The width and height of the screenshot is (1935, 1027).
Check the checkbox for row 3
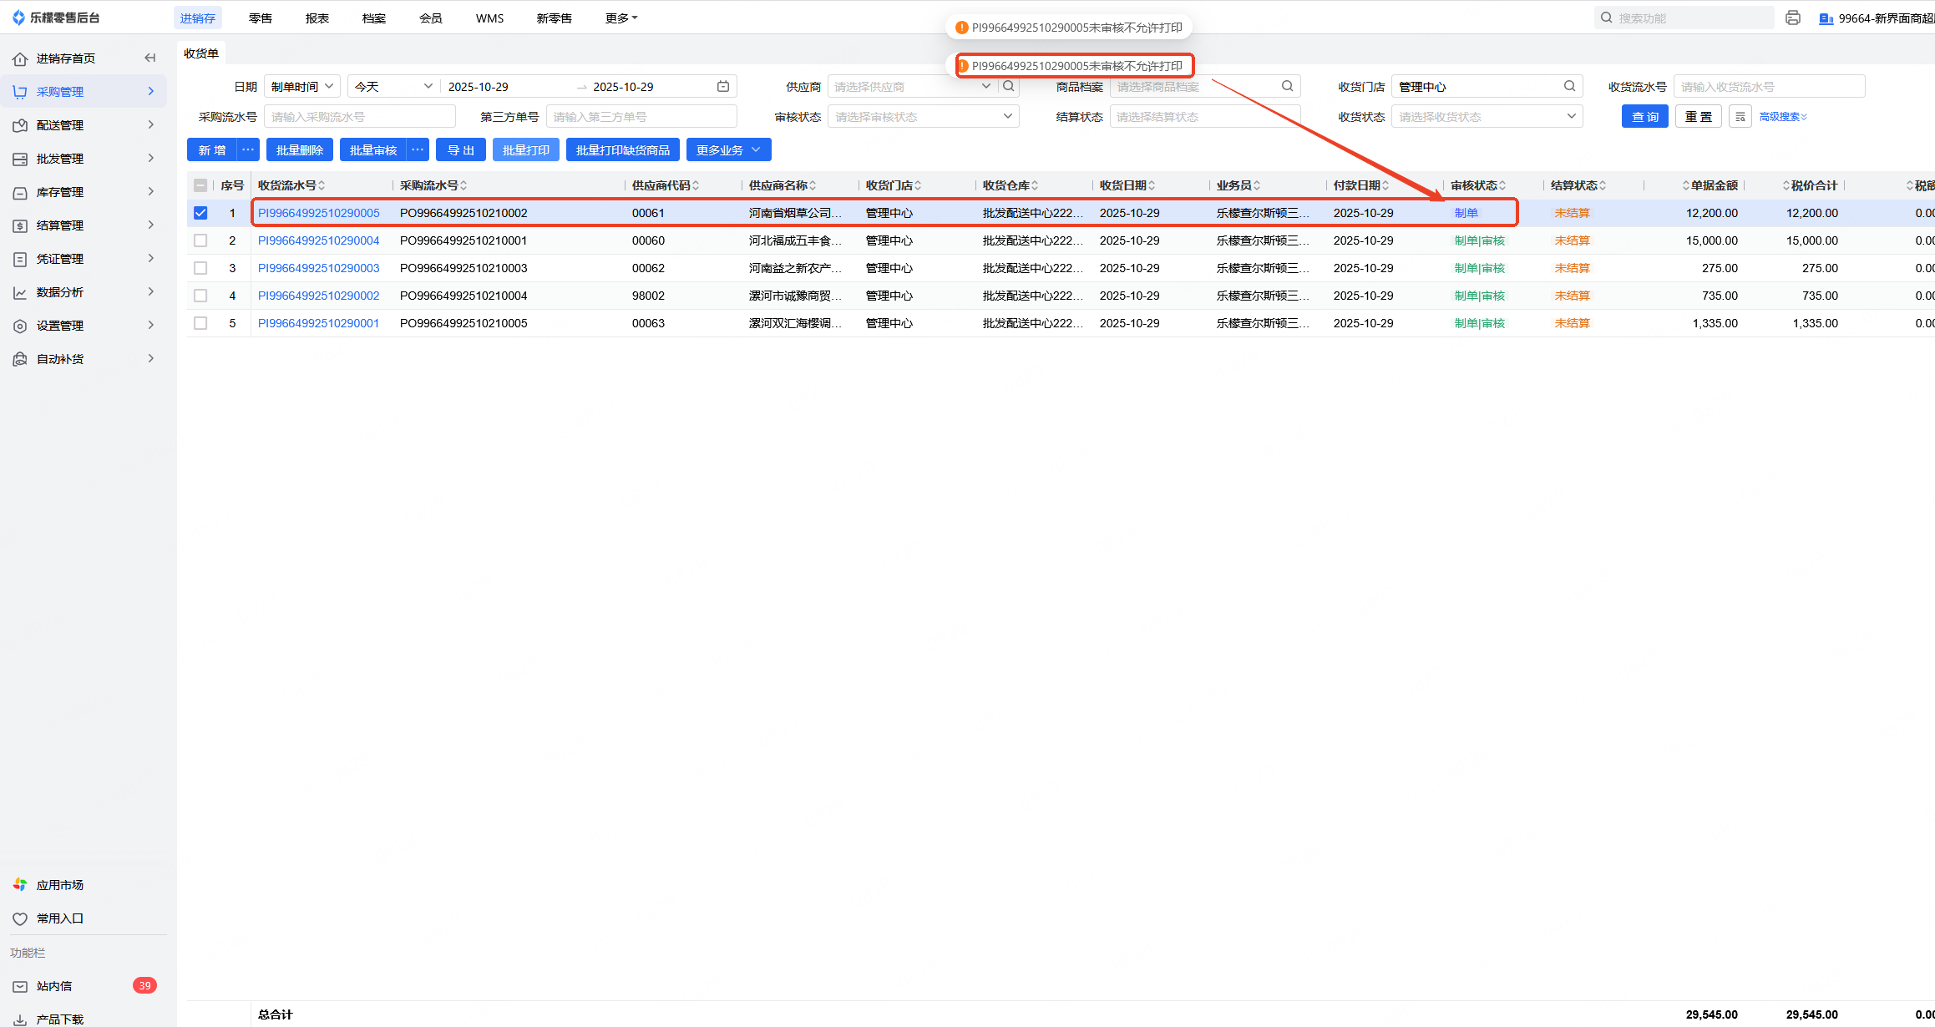tap(200, 268)
